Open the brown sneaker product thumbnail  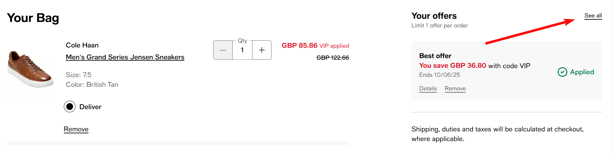30,69
